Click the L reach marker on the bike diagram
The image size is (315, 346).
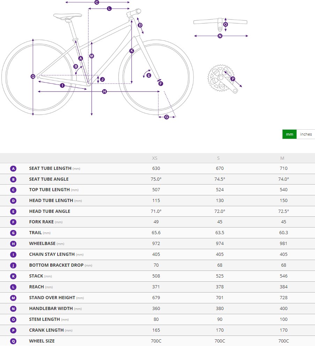tap(109, 8)
